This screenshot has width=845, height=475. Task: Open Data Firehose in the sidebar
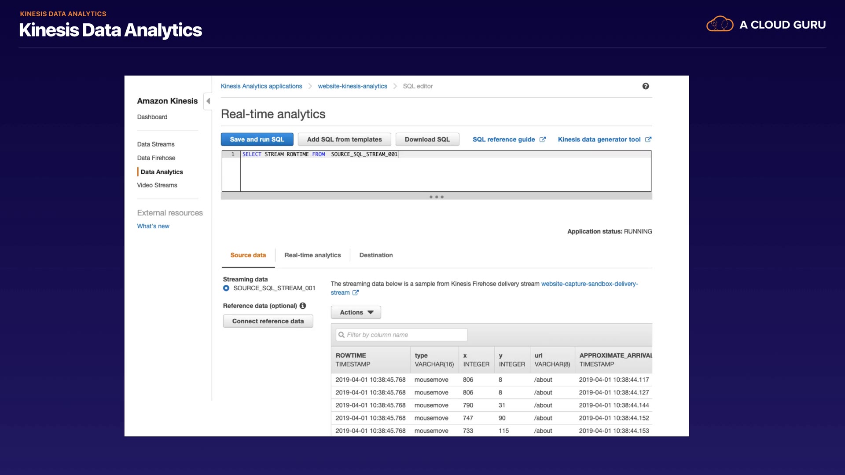[x=156, y=158]
